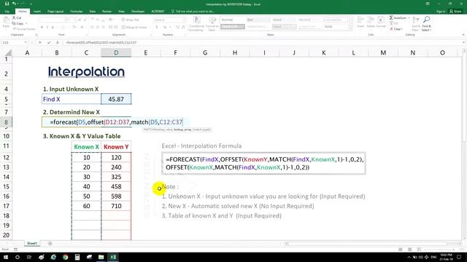The height and width of the screenshot is (262, 467).
Task: Toggle underline formatting
Action: (53, 28)
